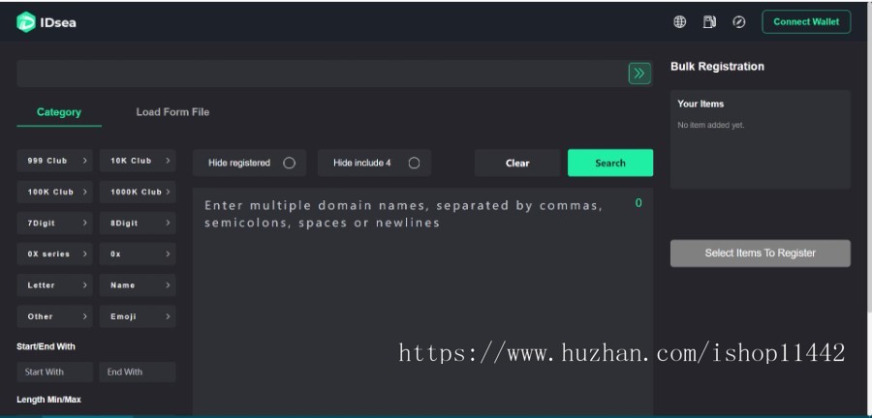Click the Start/End With label
The image size is (872, 418).
(x=46, y=346)
